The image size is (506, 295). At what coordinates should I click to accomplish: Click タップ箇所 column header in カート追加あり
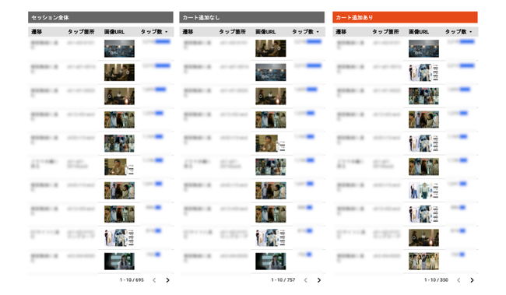click(x=385, y=32)
